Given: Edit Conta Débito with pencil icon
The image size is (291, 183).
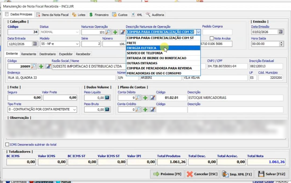Looking at the screenshot, I should click(153, 97).
